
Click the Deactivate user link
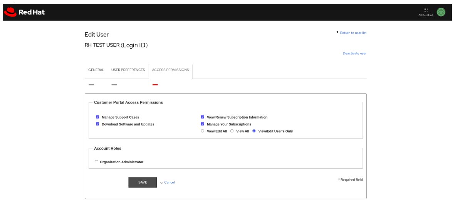click(x=354, y=54)
